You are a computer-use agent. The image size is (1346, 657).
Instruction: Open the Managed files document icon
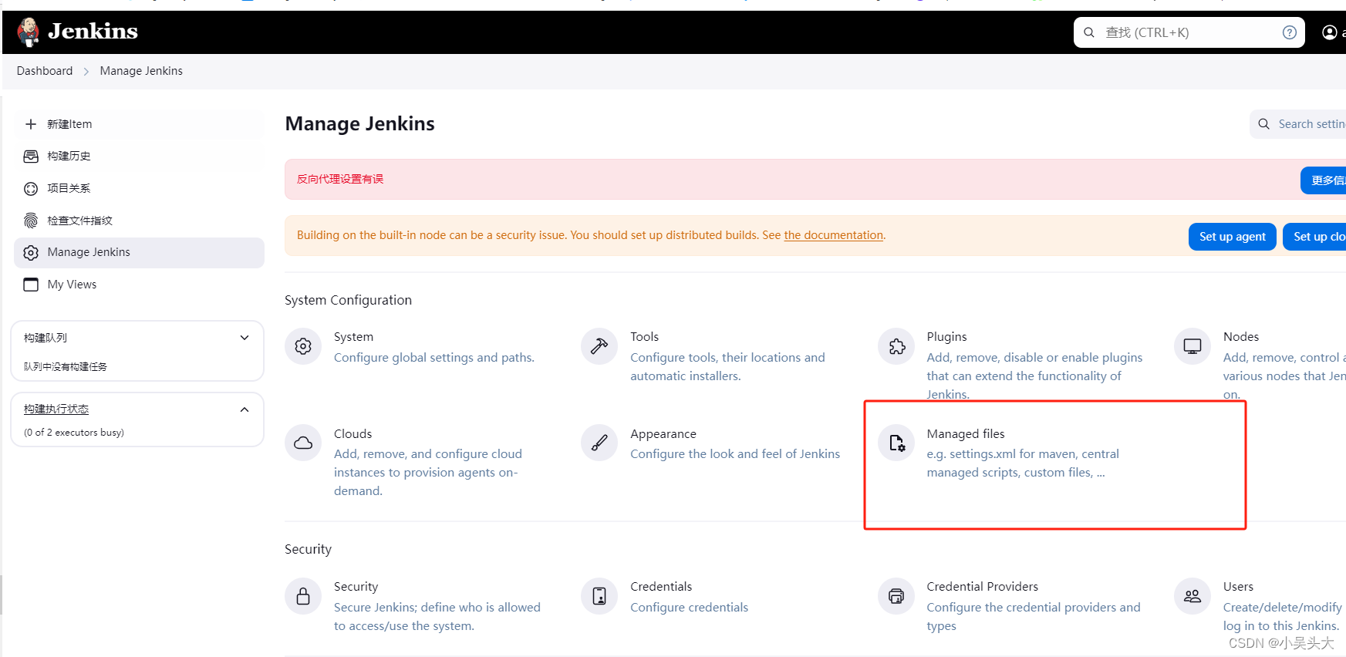tap(896, 443)
